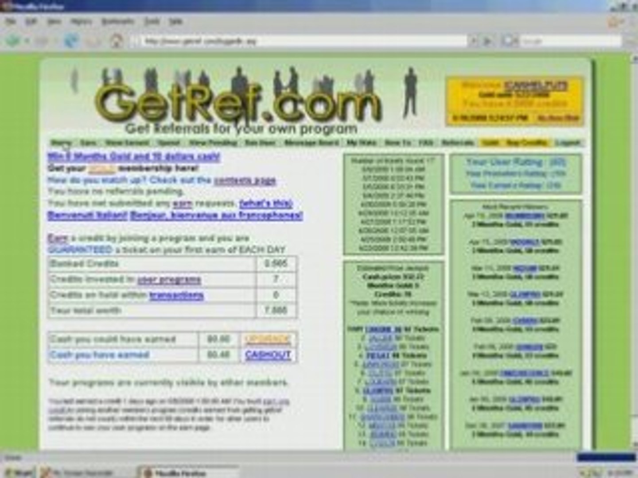Viewport: 638px width, 478px height.
Task: Log out using the Logout navigation item
Action: tap(568, 143)
